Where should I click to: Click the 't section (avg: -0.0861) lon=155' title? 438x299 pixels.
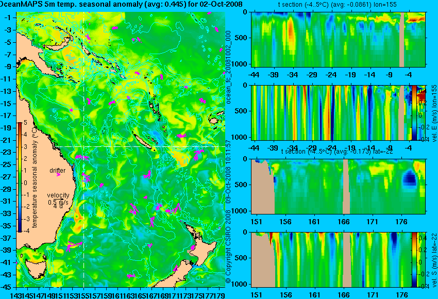[337, 5]
